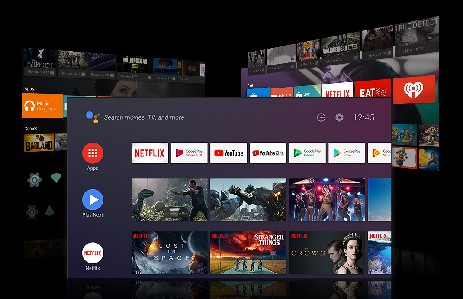The height and width of the screenshot is (299, 463).
Task: Select the Play Next channel icon
Action: [93, 200]
